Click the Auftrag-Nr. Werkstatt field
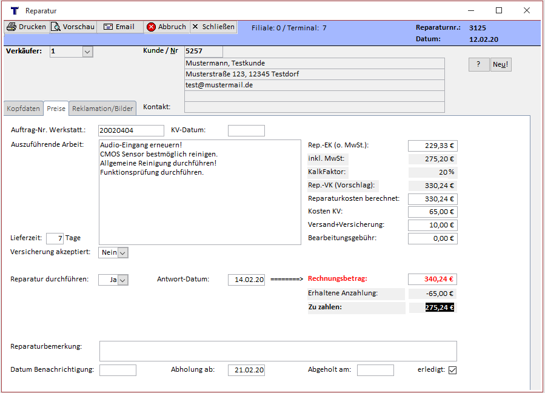The height and width of the screenshot is (393, 545). (131, 131)
